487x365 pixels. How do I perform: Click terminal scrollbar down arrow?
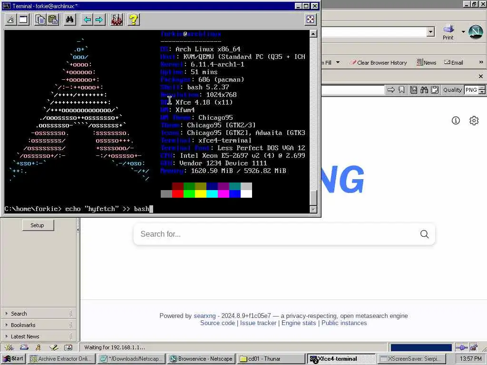(x=313, y=210)
